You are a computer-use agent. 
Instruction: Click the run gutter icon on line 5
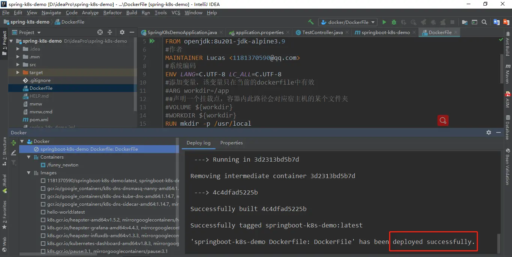coord(152,41)
